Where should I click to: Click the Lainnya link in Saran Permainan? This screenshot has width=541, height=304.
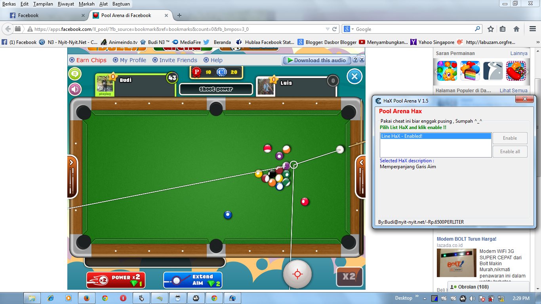click(x=519, y=53)
